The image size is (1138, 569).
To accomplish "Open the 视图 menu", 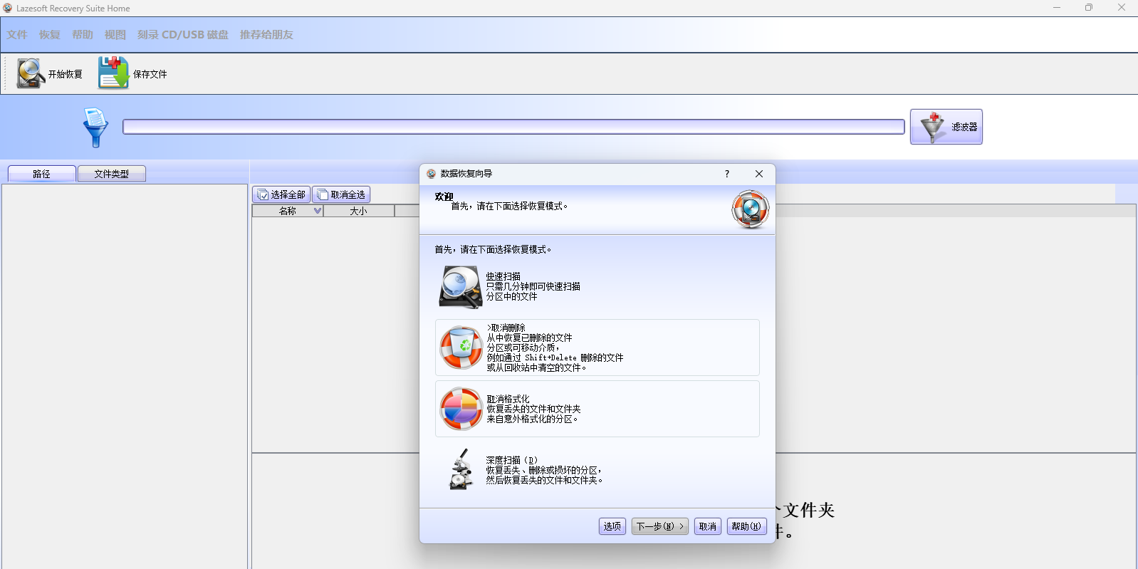I will click(115, 34).
